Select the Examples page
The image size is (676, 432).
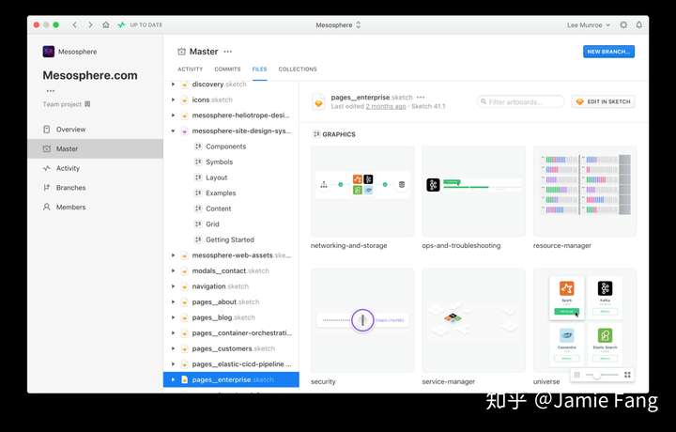pyautogui.click(x=231, y=193)
